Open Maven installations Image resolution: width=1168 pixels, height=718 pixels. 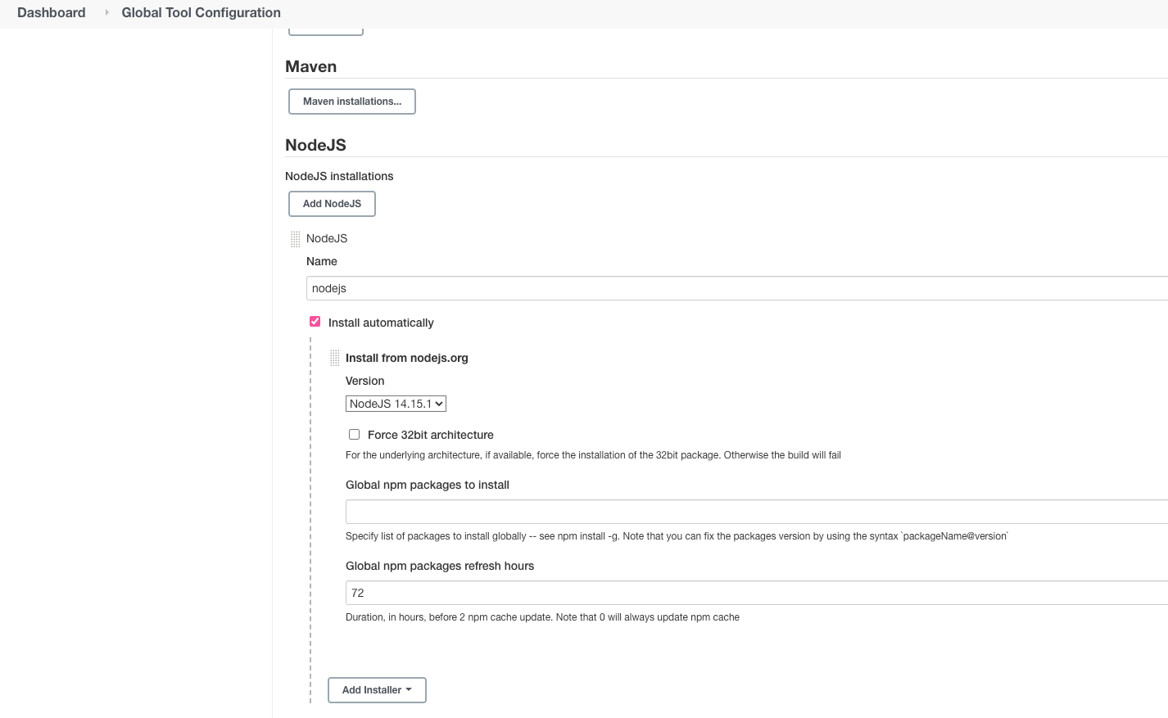coord(352,102)
